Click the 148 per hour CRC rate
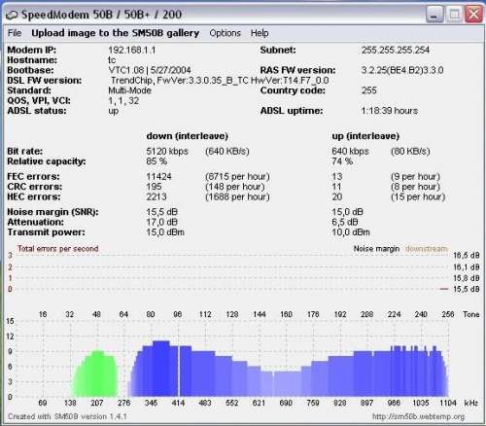Image resolution: width=486 pixels, height=426 pixels. click(x=235, y=187)
